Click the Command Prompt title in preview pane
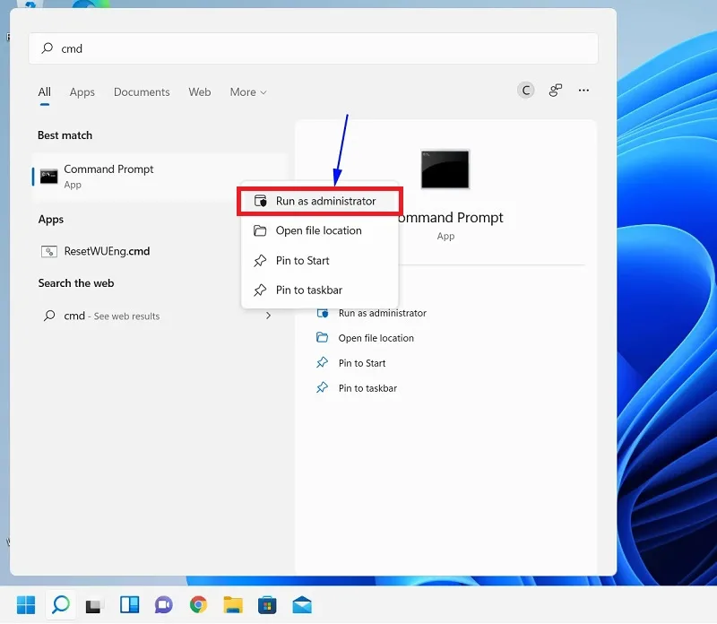The width and height of the screenshot is (717, 624). (x=451, y=218)
